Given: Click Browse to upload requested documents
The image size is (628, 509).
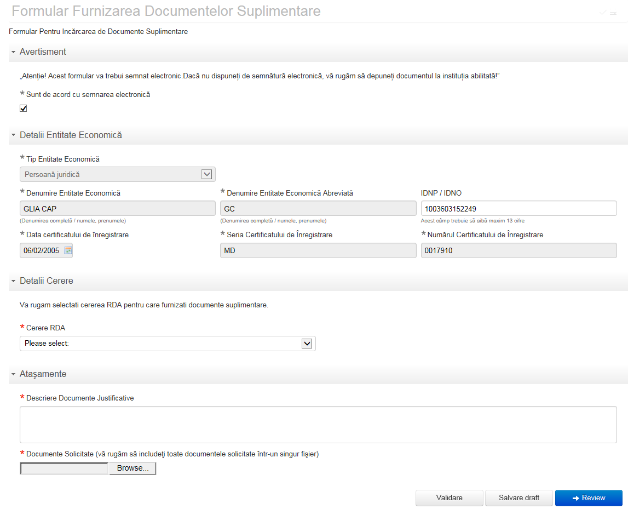Looking at the screenshot, I should pyautogui.click(x=132, y=468).
